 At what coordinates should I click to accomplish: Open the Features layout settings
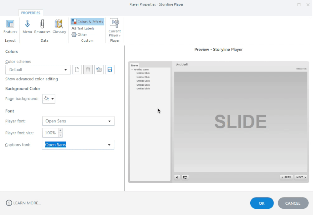tap(10, 27)
